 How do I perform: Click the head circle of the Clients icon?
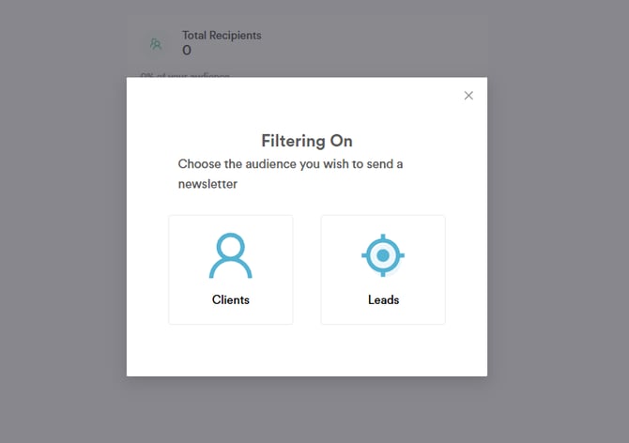(x=230, y=247)
